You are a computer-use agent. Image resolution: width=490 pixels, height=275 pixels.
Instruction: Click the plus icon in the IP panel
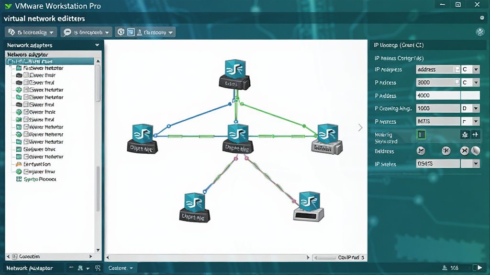pyautogui.click(x=475, y=135)
